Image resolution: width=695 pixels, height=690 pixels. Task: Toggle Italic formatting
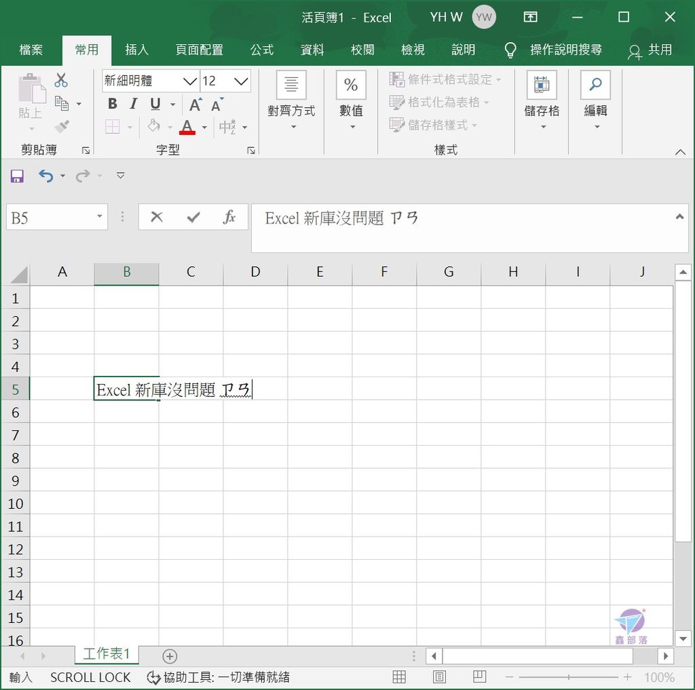pyautogui.click(x=134, y=104)
